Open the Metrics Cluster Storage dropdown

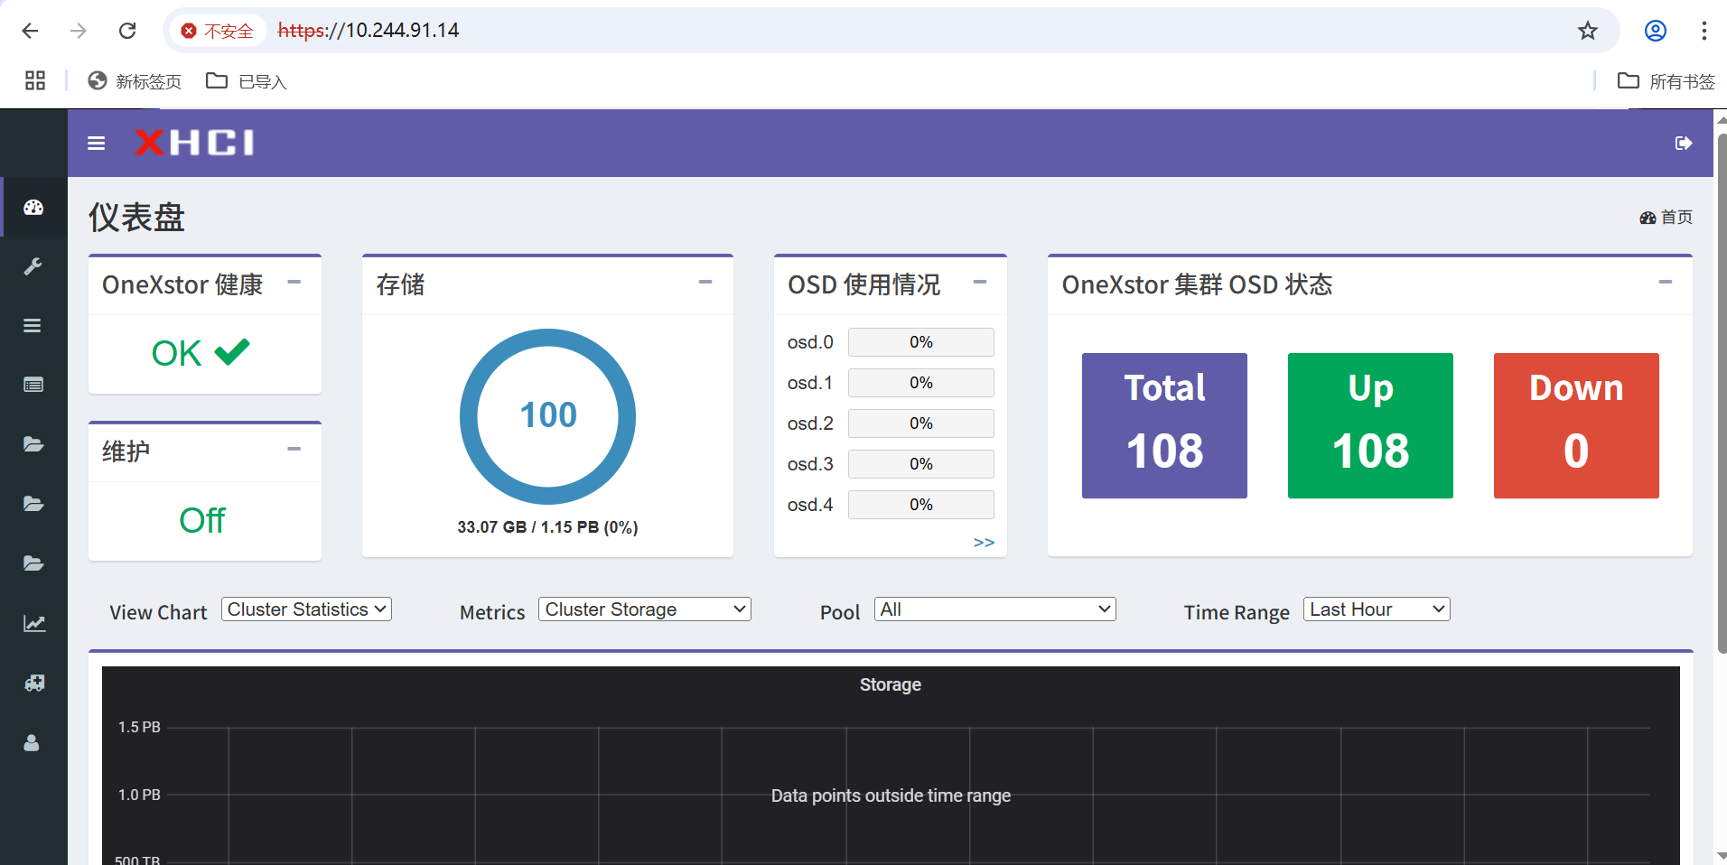(x=645, y=609)
